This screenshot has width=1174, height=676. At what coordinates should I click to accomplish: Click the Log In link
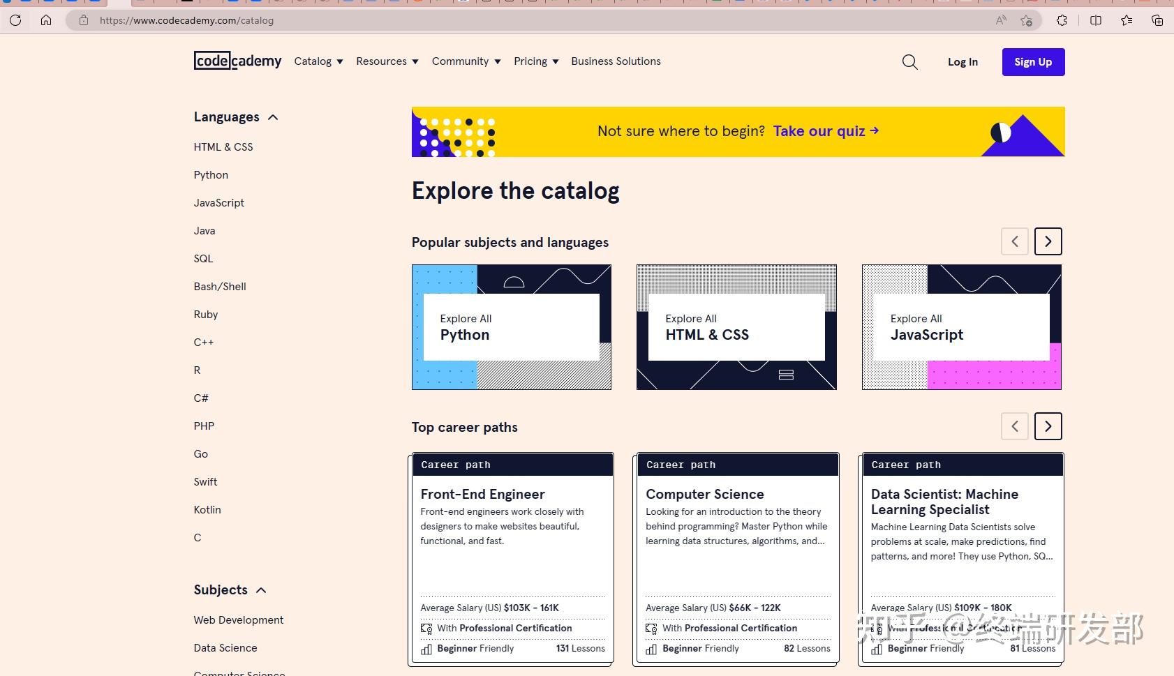963,62
